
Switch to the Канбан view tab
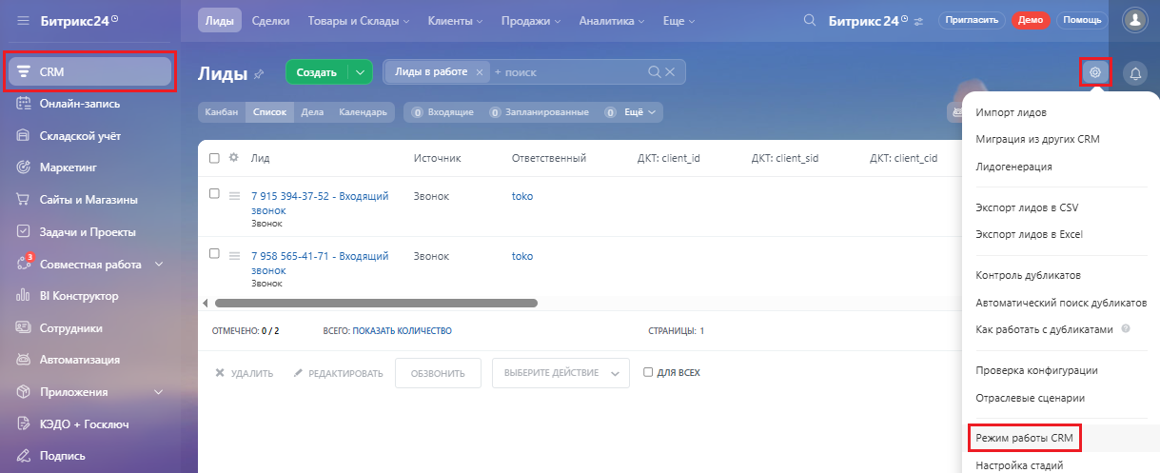[x=221, y=112]
